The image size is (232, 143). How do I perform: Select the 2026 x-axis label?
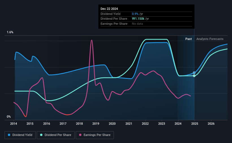(x=211, y=124)
